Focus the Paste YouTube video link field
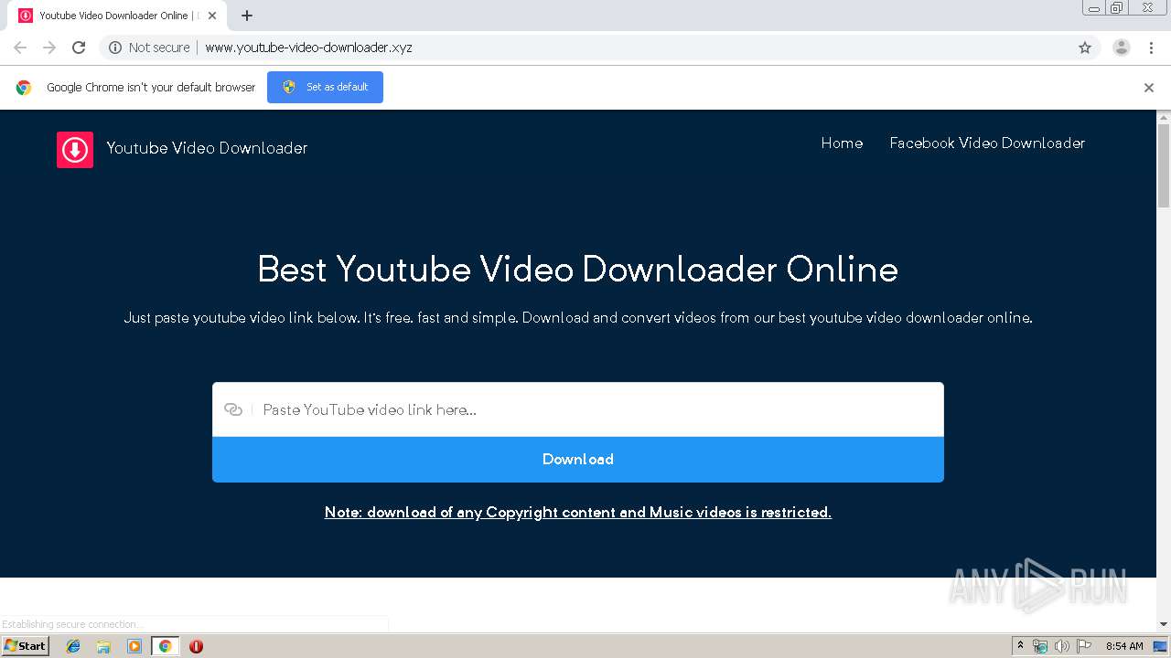1171x658 pixels. (578, 409)
